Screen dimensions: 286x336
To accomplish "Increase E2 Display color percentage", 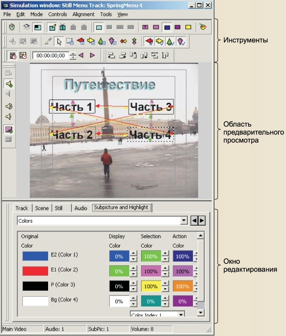I will pos(133,253).
